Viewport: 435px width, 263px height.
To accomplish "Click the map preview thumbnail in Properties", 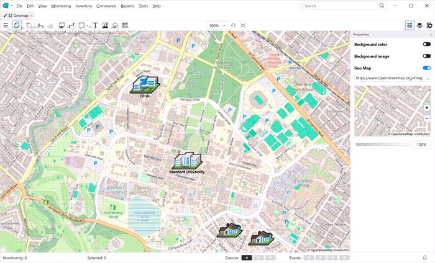I will 392,111.
